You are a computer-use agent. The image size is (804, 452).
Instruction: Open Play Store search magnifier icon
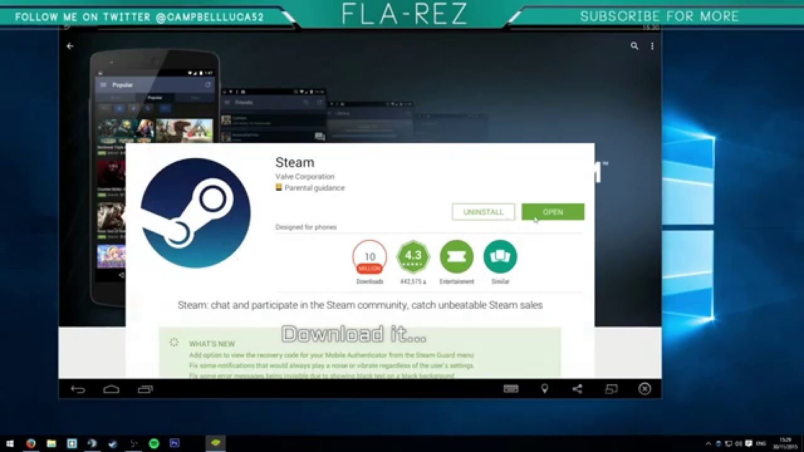(x=634, y=46)
